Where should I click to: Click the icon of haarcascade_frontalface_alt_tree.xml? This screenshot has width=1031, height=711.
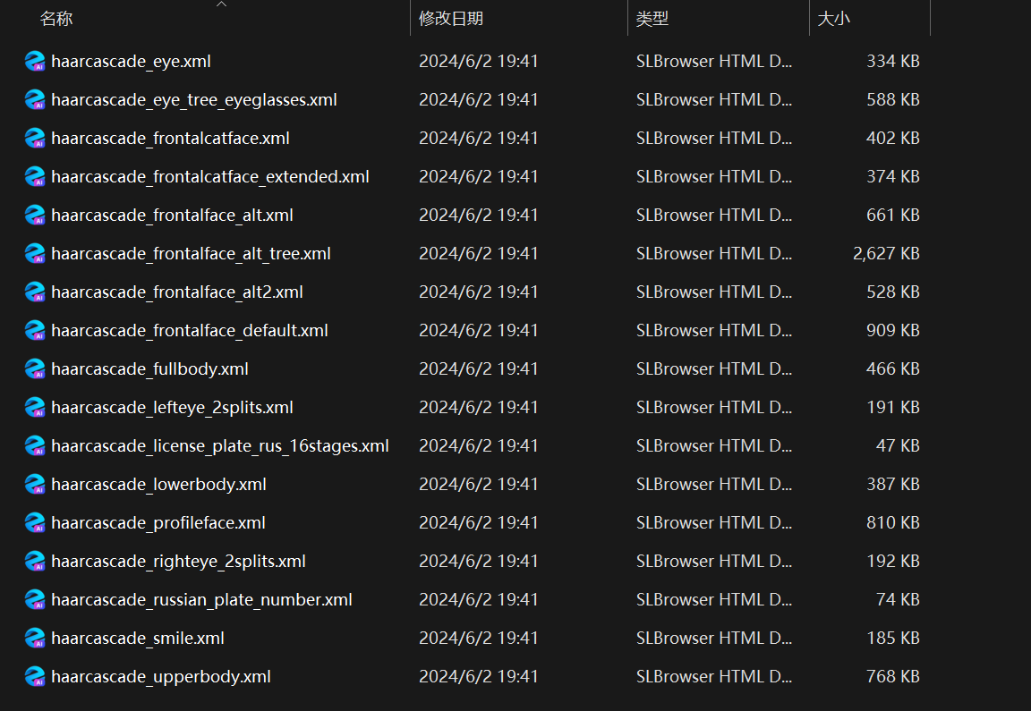click(35, 254)
